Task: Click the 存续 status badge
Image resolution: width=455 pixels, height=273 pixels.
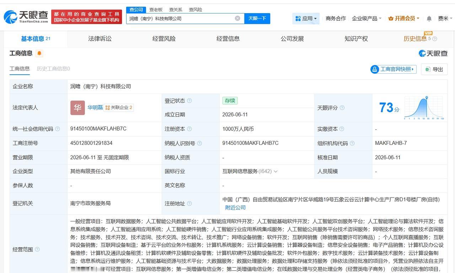Action: coord(230,101)
